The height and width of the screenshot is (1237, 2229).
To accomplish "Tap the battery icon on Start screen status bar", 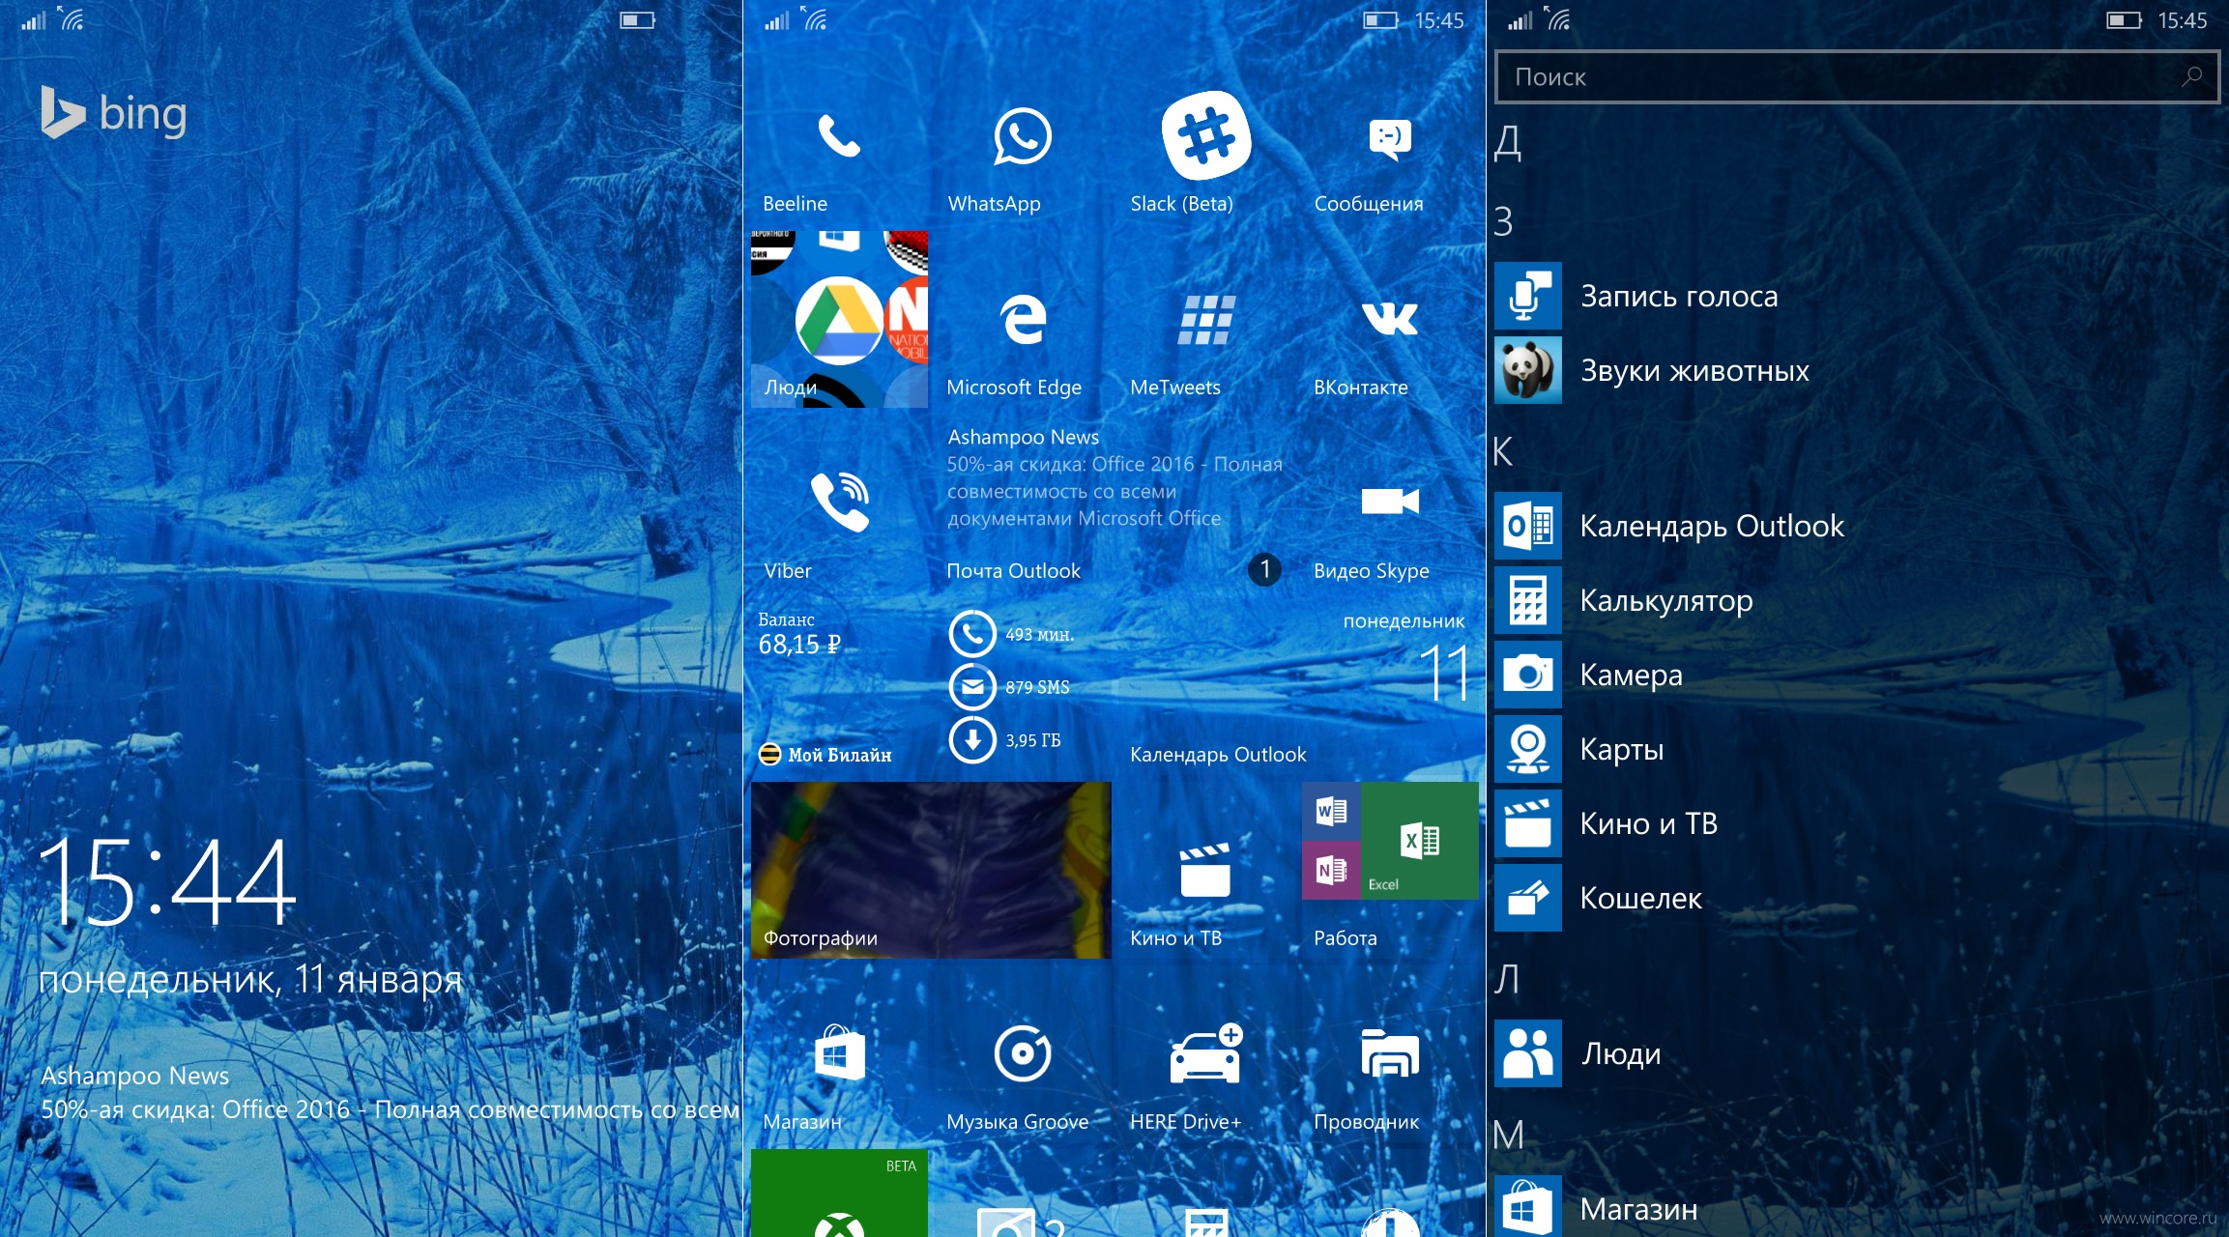I will point(1381,20).
